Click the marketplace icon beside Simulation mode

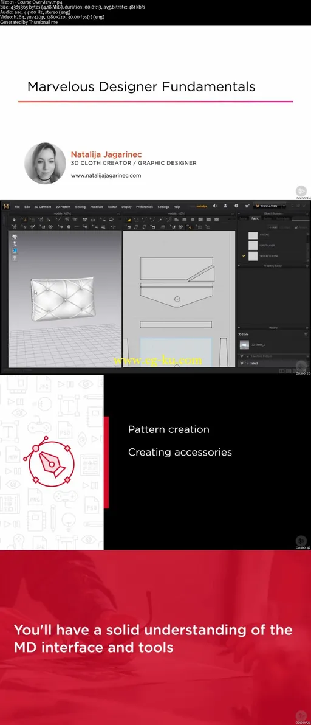click(247, 206)
